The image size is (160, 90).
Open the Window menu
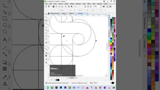pos(100,4)
